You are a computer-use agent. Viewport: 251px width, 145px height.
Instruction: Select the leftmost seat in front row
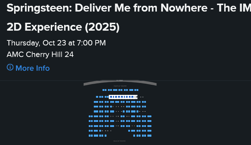(x=103, y=90)
